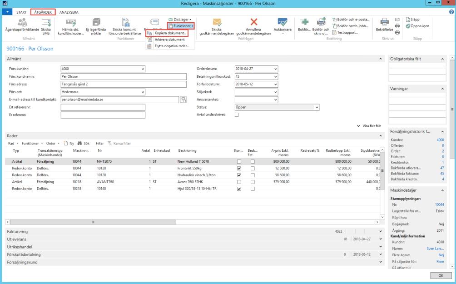Toggle Besk. Fet checkbox for New Holland T 5070
The width and height of the screenshot is (456, 284).
coord(253,161)
